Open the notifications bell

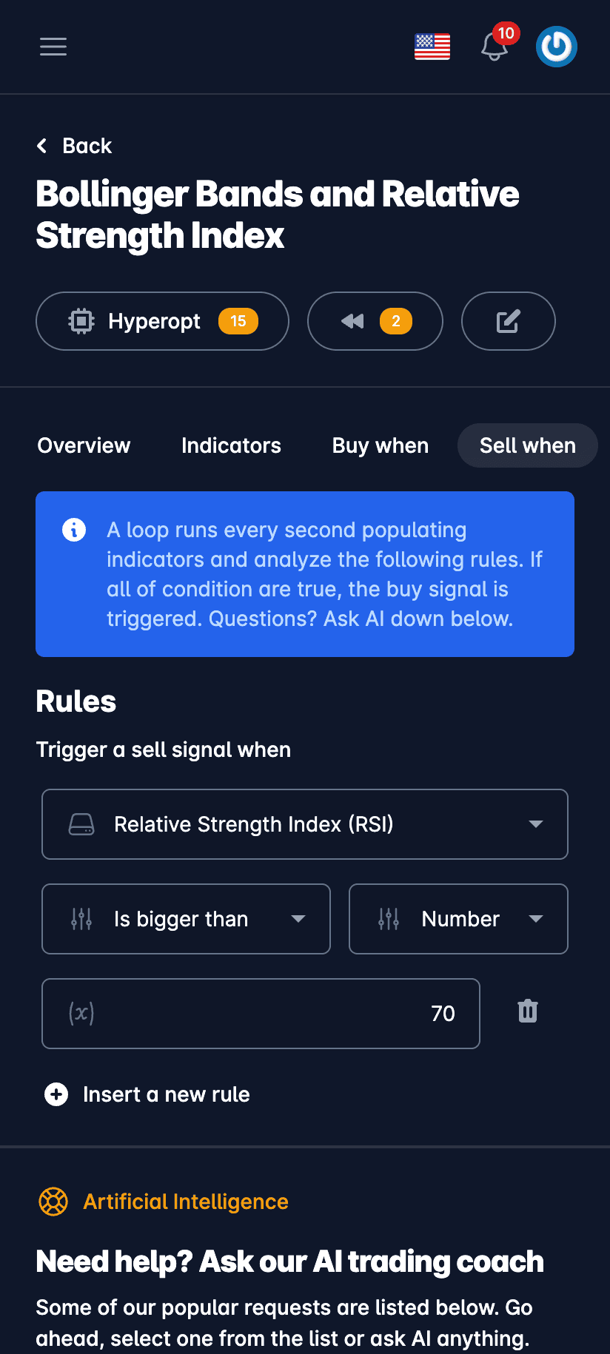click(495, 47)
